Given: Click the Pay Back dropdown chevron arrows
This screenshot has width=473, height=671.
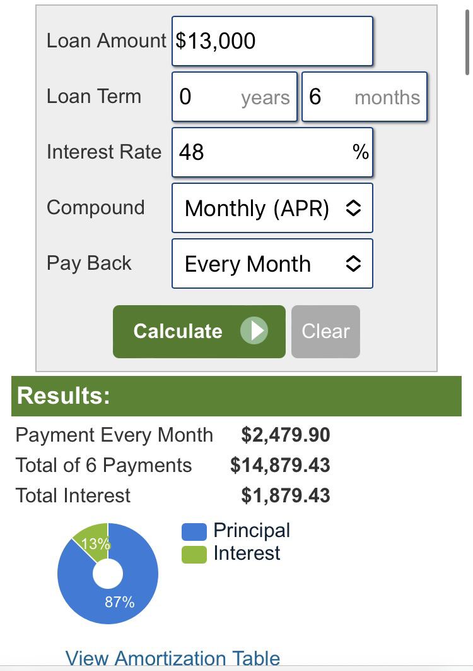Looking at the screenshot, I should (353, 263).
